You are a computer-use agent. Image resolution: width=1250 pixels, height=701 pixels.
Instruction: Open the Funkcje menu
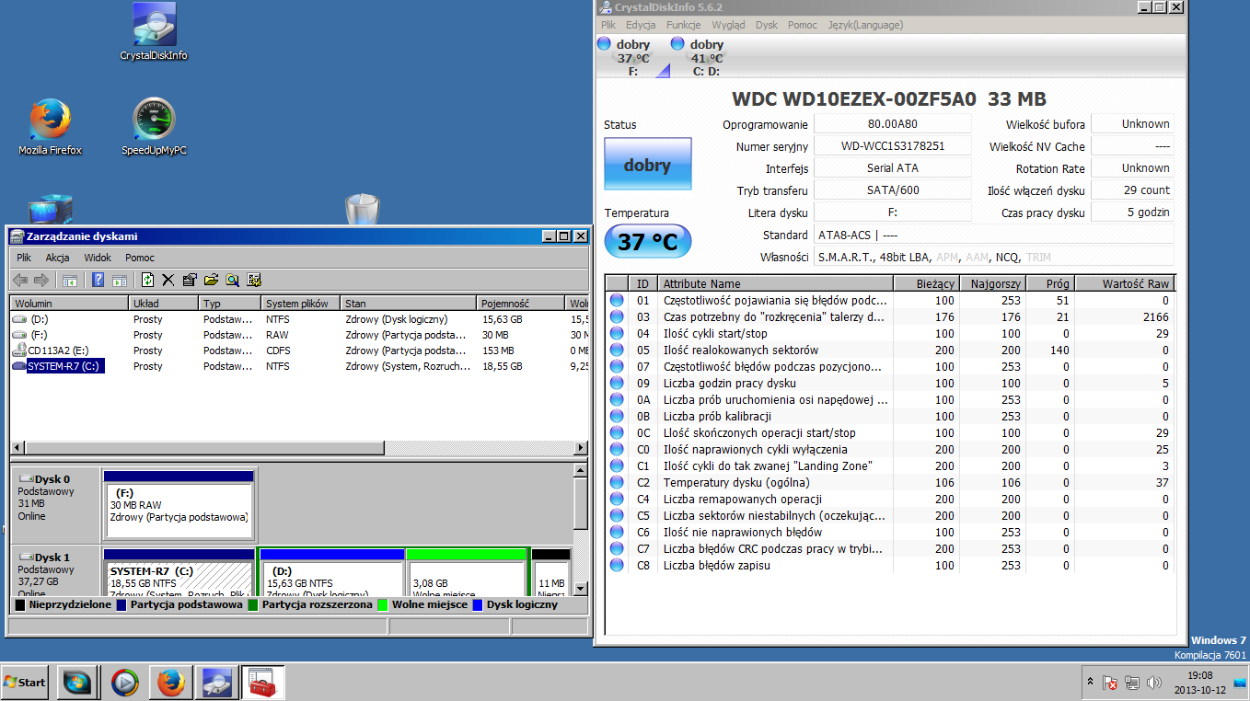pyautogui.click(x=683, y=25)
